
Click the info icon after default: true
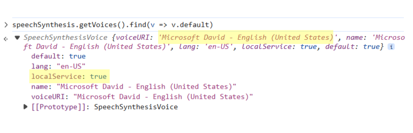[x=391, y=47]
